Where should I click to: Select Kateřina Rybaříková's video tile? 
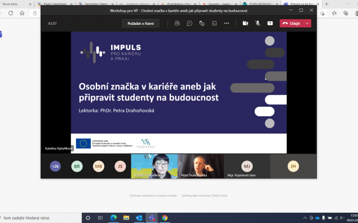154,166
